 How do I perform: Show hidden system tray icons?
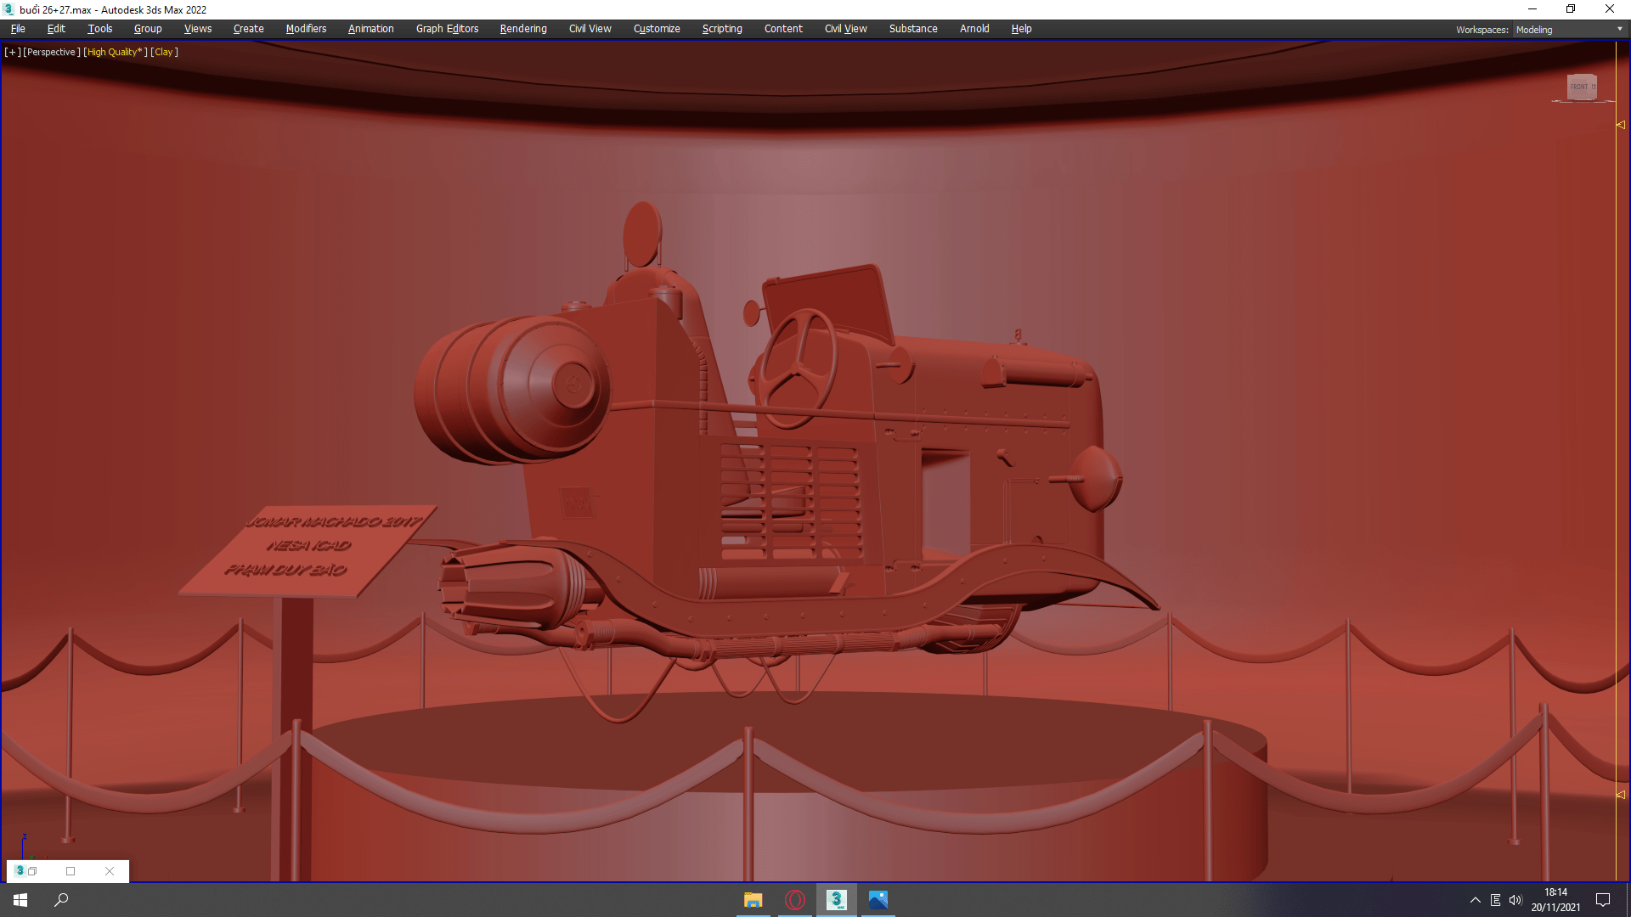coord(1476,900)
